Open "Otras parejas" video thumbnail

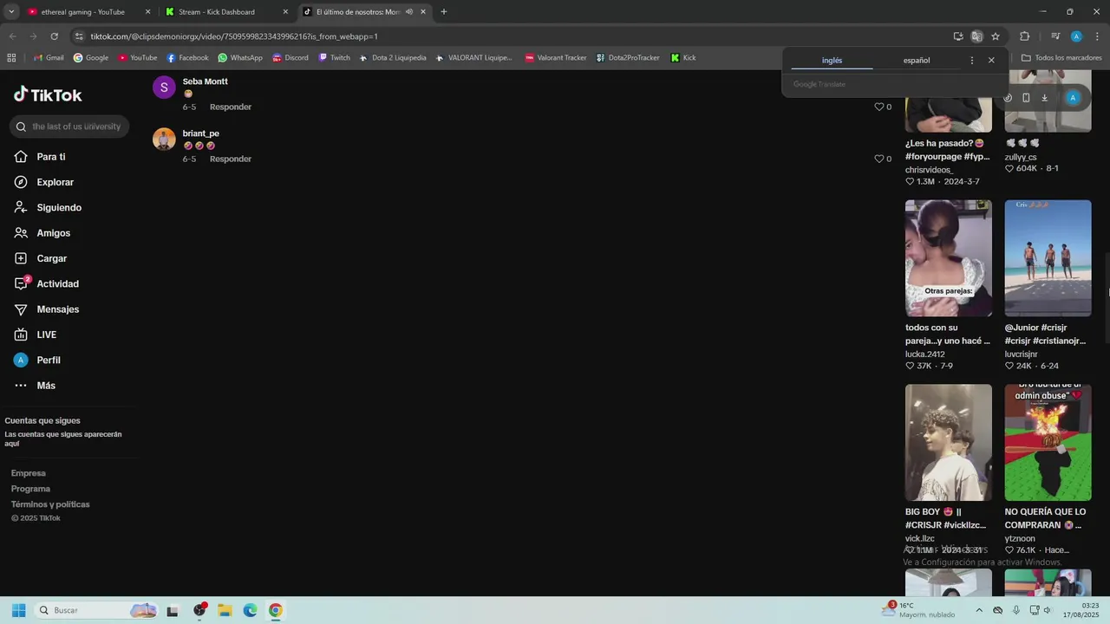click(949, 258)
